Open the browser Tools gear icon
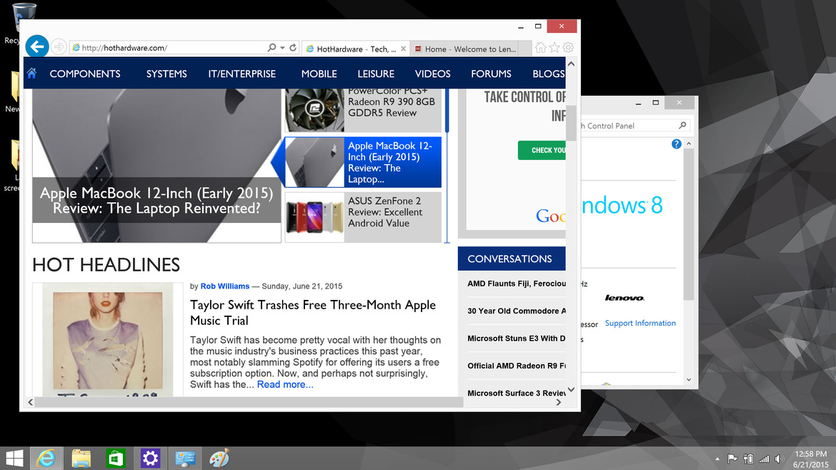 pos(568,48)
